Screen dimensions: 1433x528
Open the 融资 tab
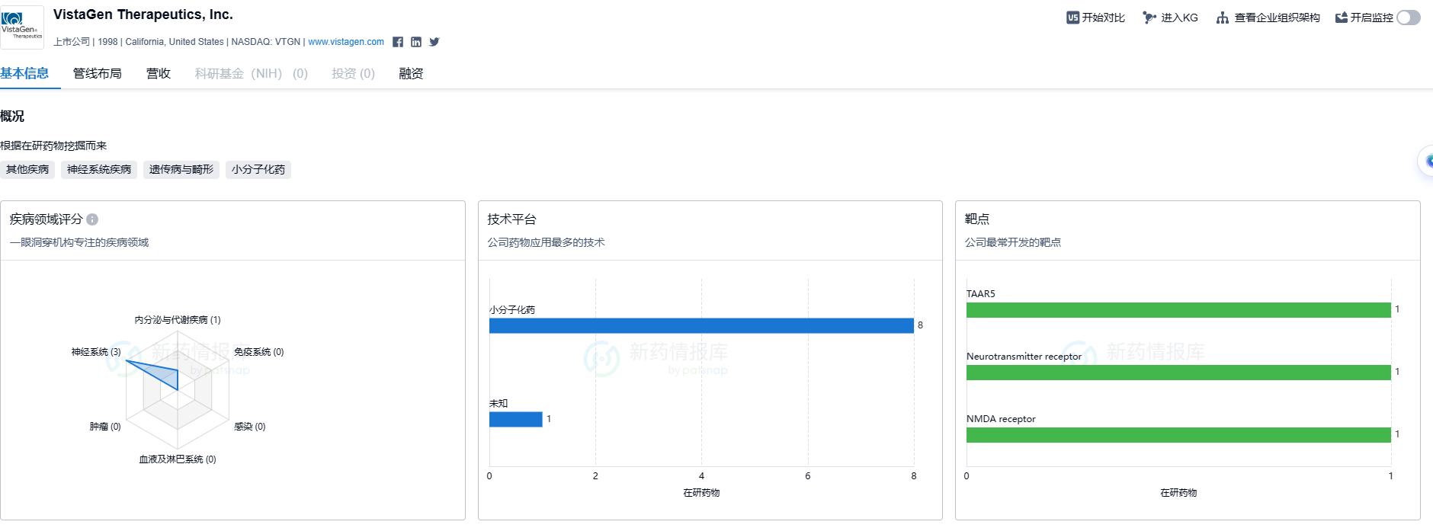[x=411, y=73]
